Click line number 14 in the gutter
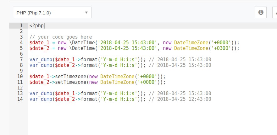The image size is (277, 135). click(20, 99)
